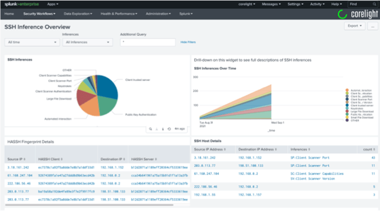Viewport: 380px width, 211px height.
Task: Open the Splunk nav menu
Action: pos(186,14)
